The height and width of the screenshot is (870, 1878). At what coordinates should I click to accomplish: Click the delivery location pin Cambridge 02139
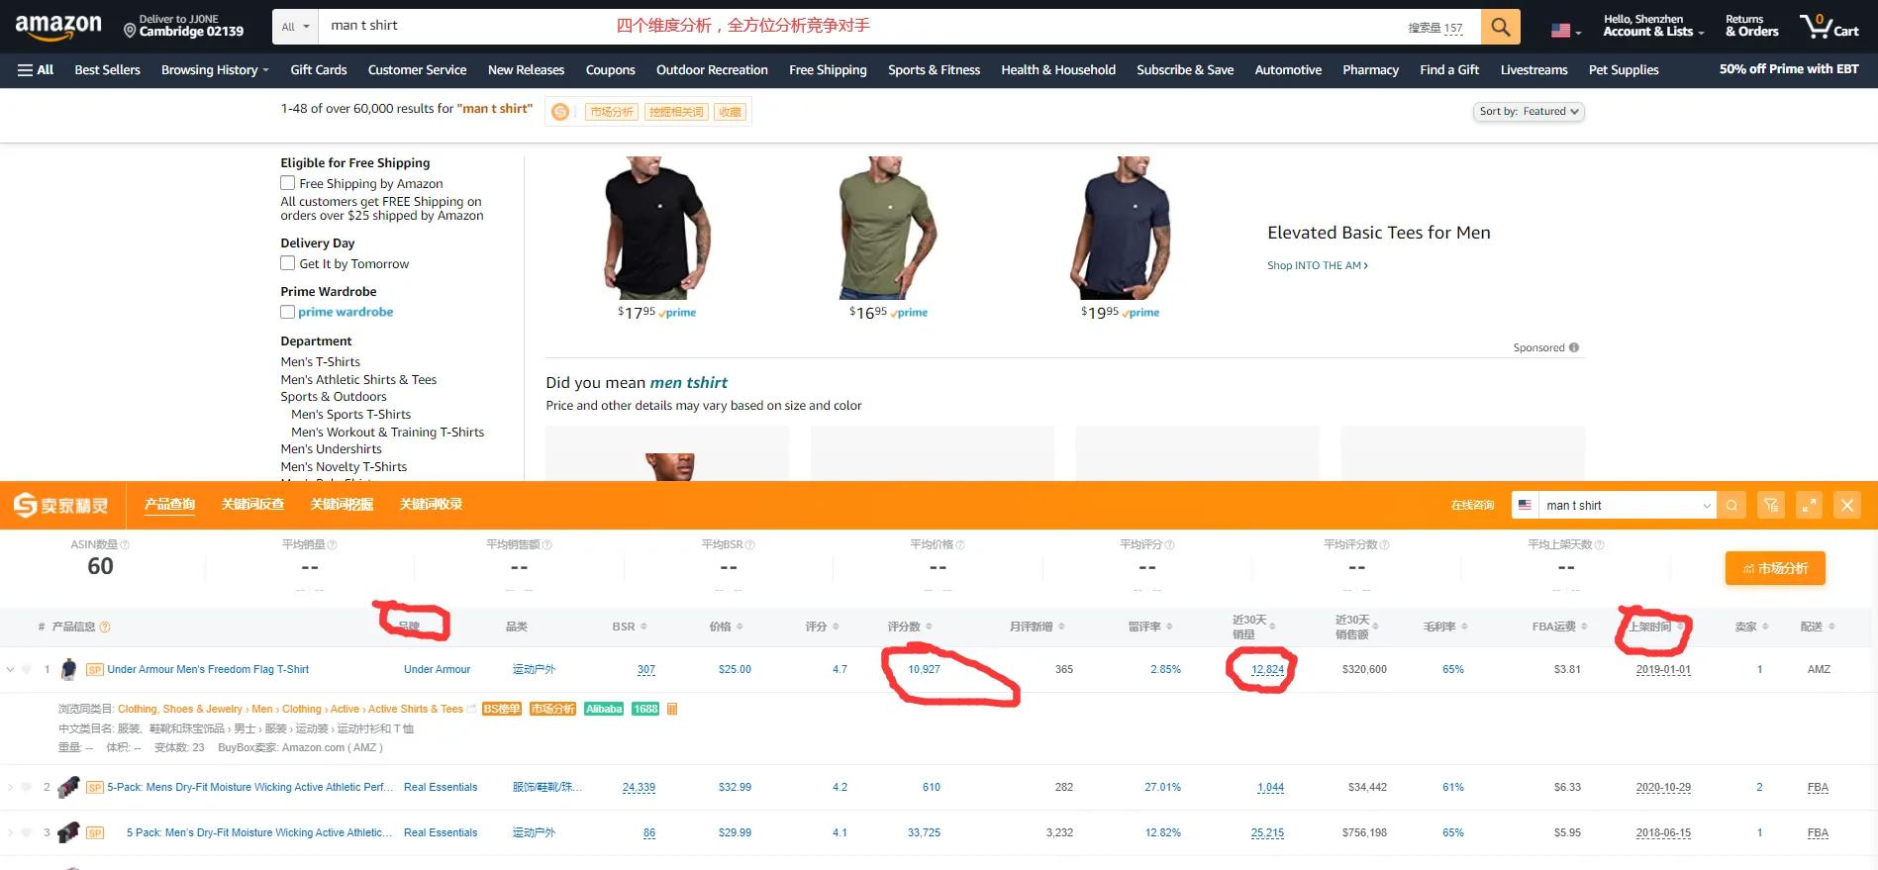pos(184,26)
